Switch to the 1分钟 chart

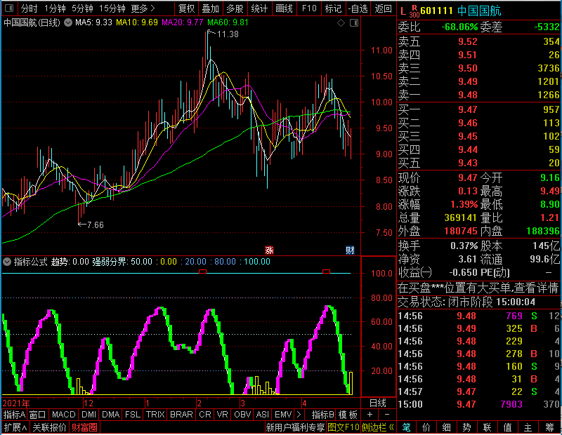click(x=55, y=8)
